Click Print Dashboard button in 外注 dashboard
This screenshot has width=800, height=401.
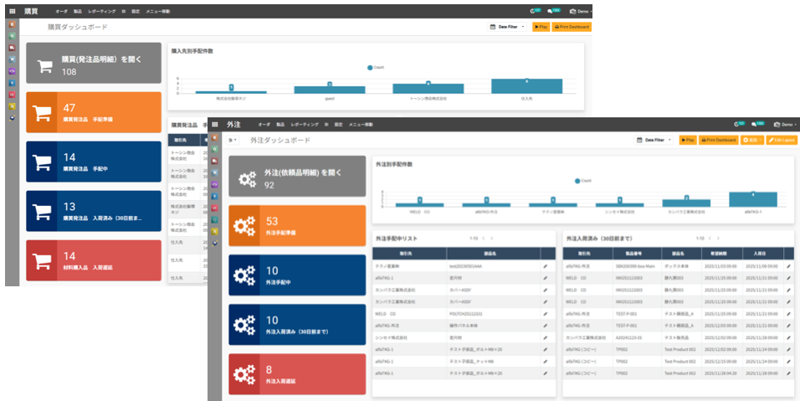[x=717, y=140]
